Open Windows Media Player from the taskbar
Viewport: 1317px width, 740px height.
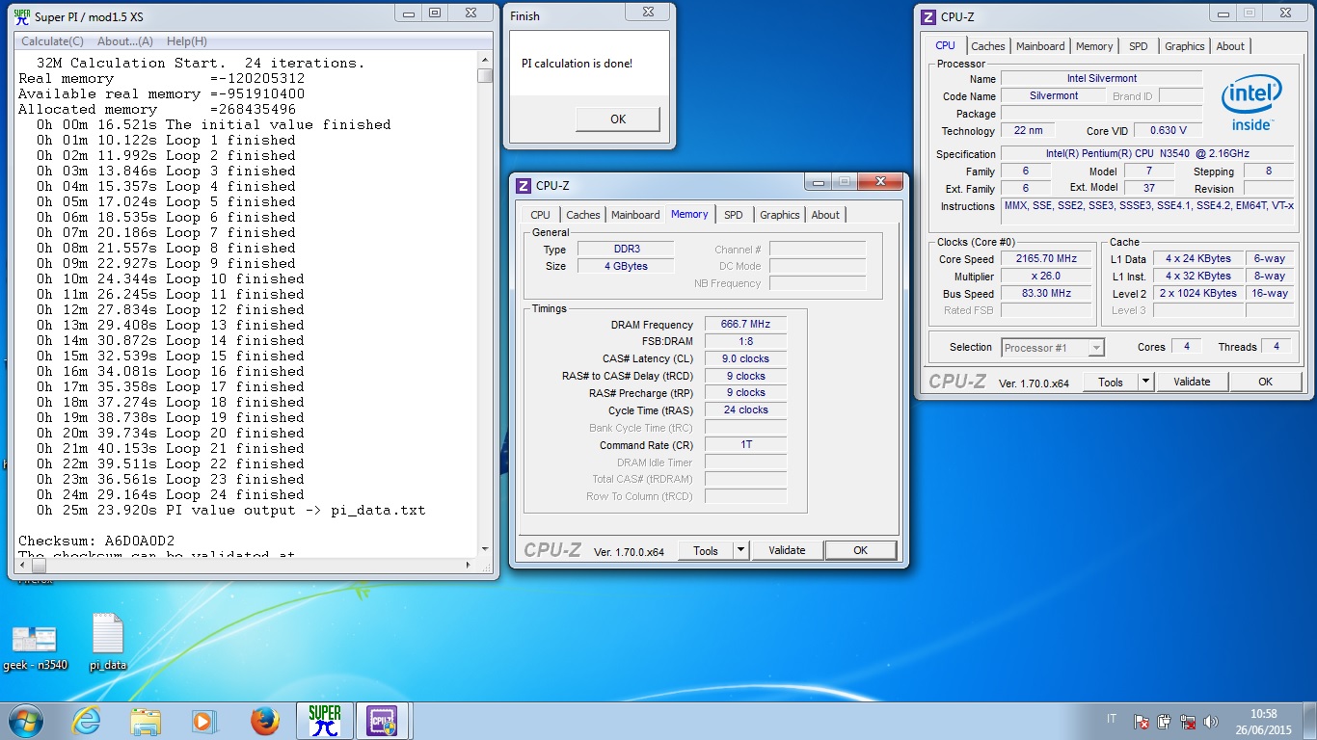(203, 721)
